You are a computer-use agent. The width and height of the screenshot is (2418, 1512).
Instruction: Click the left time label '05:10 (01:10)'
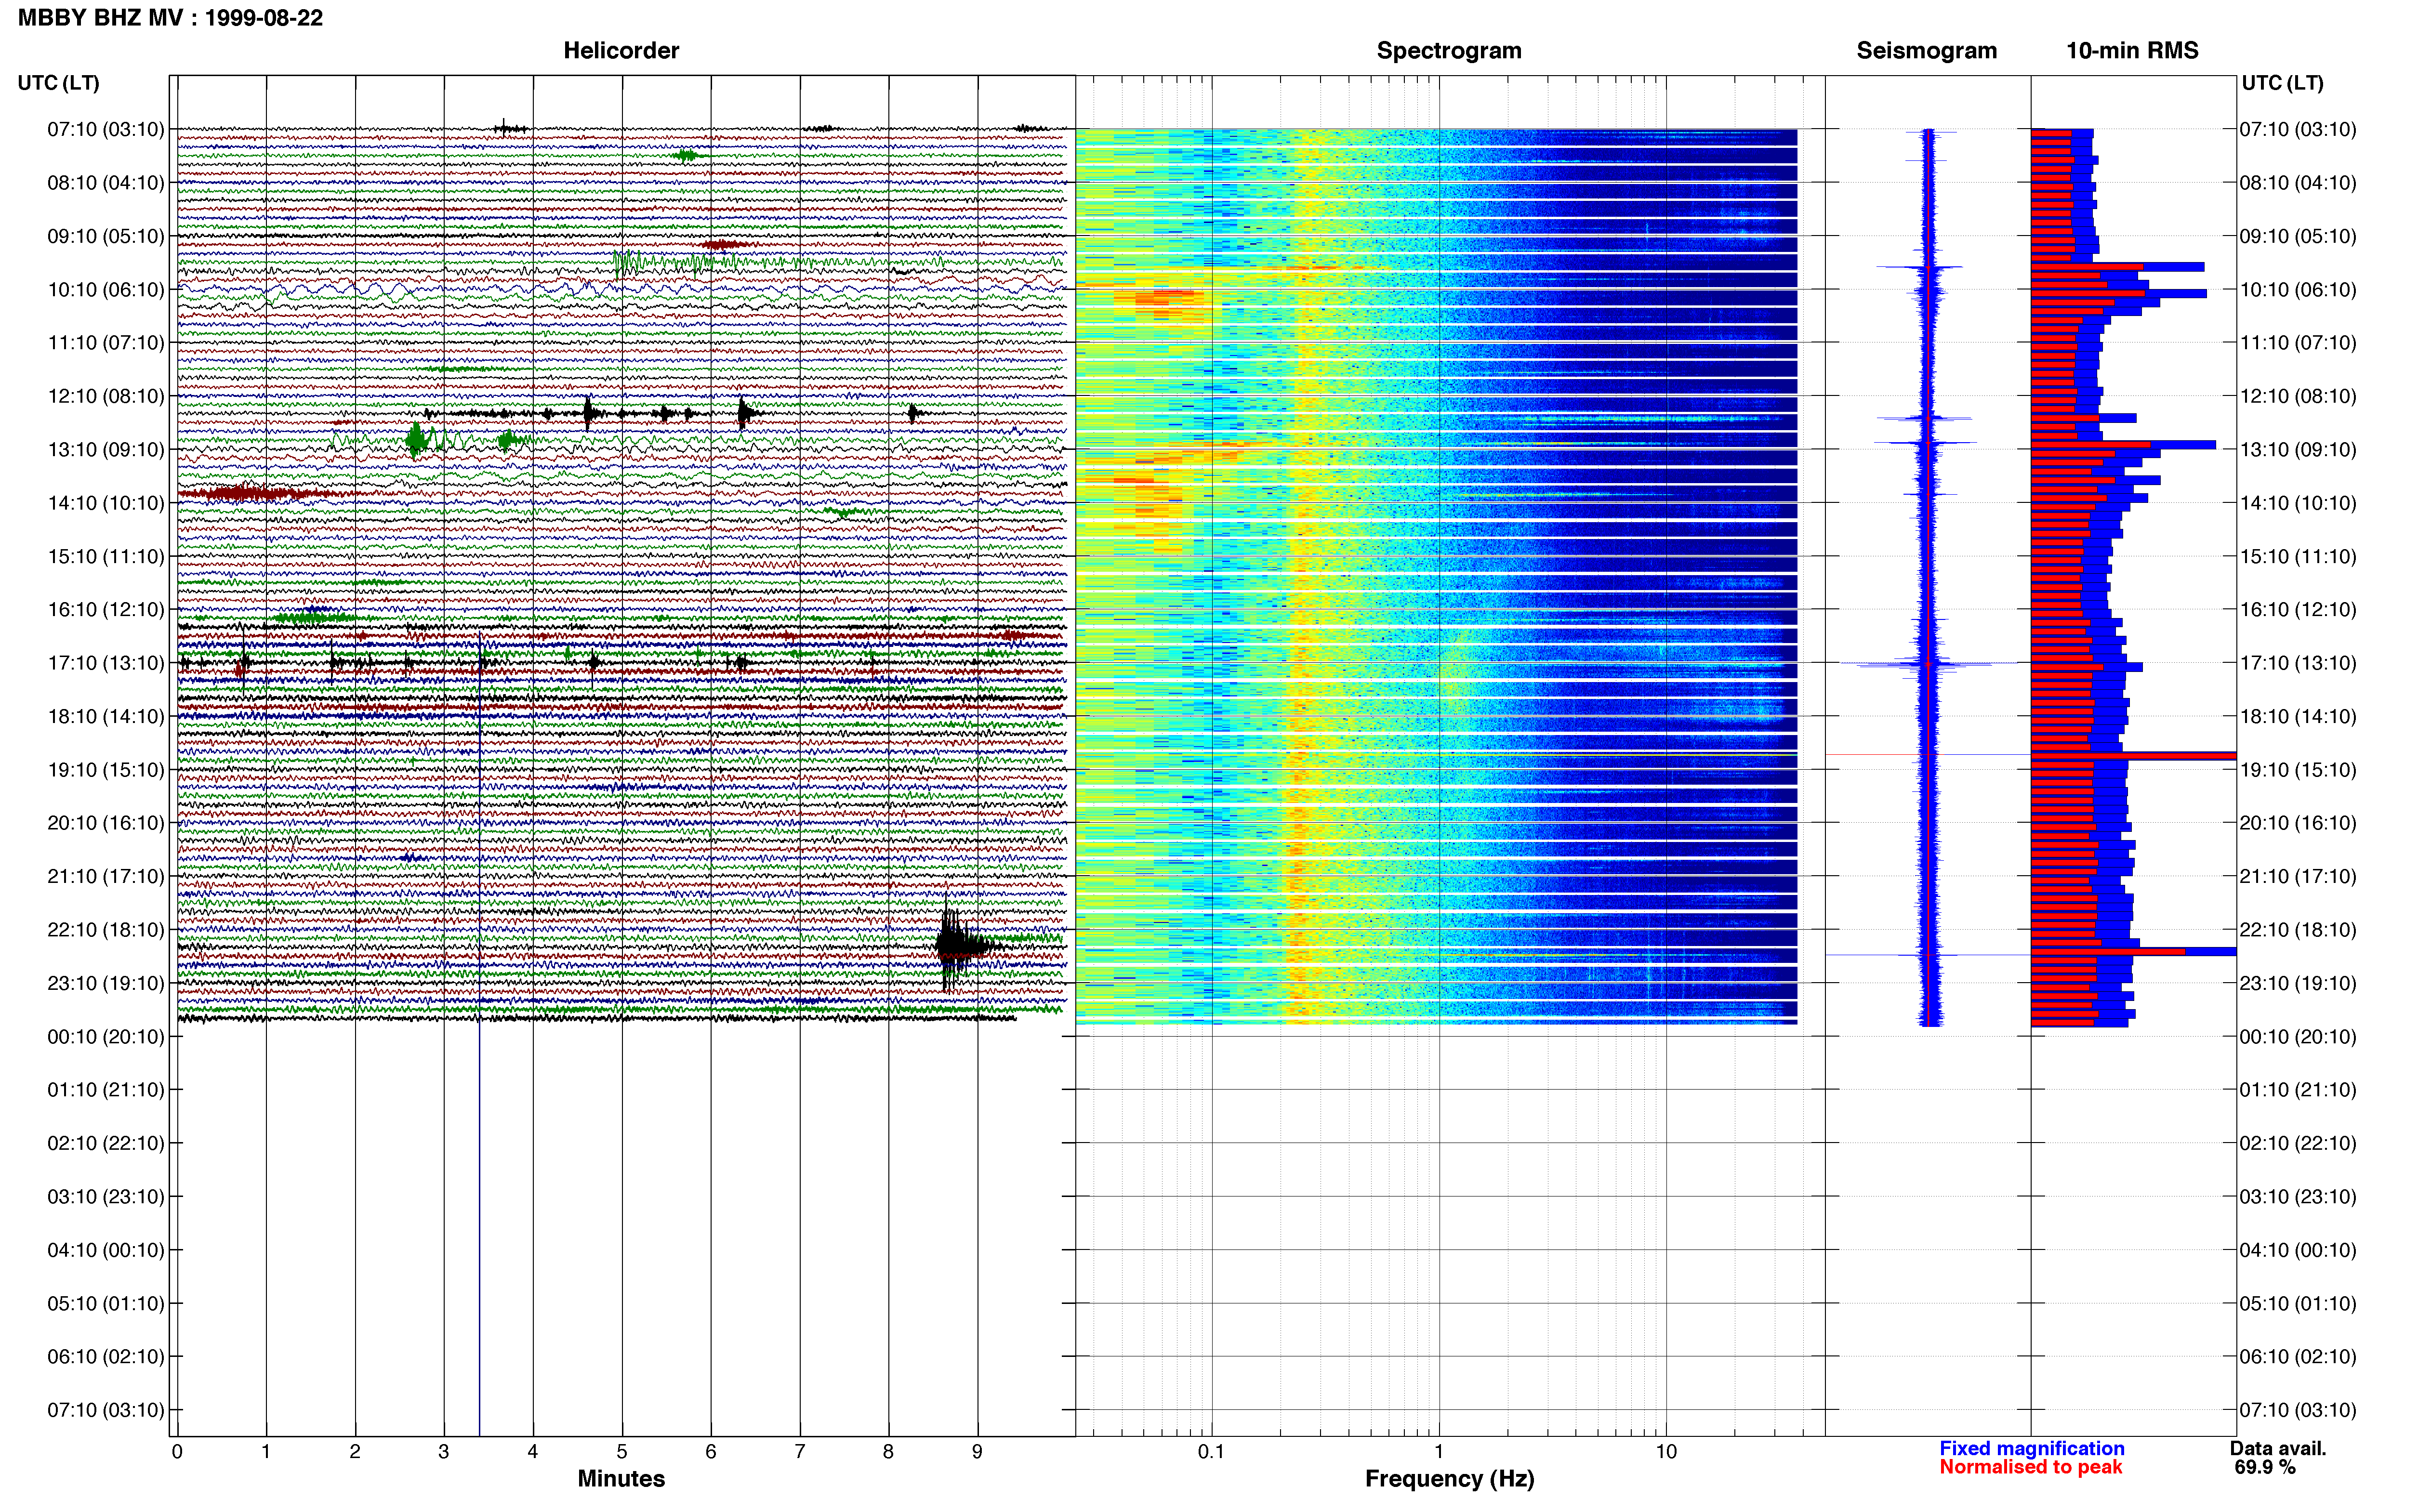click(106, 1303)
